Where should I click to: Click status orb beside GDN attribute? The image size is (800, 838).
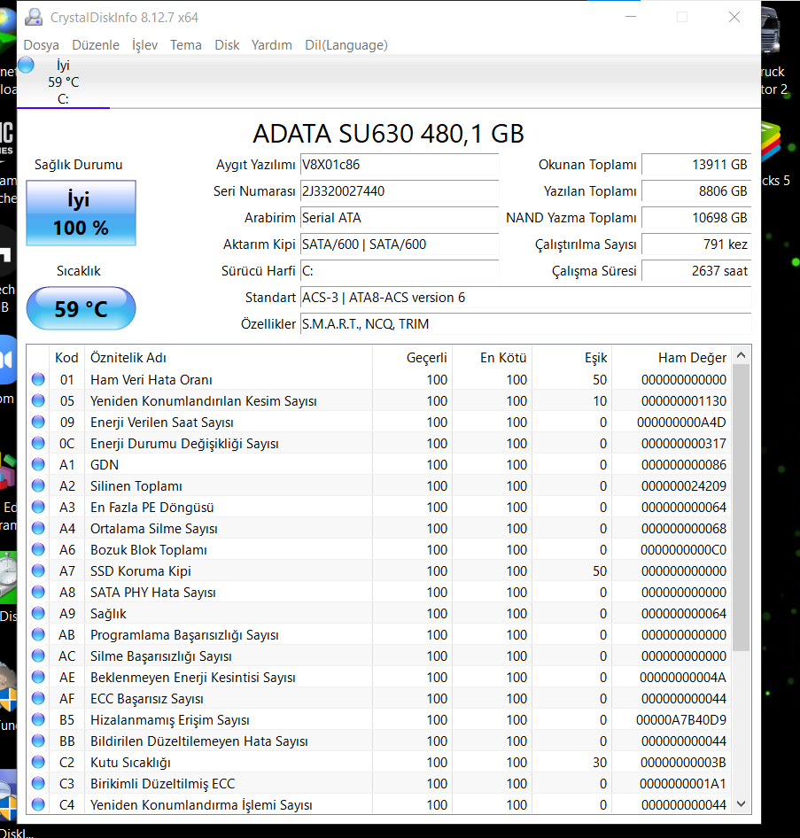(38, 465)
